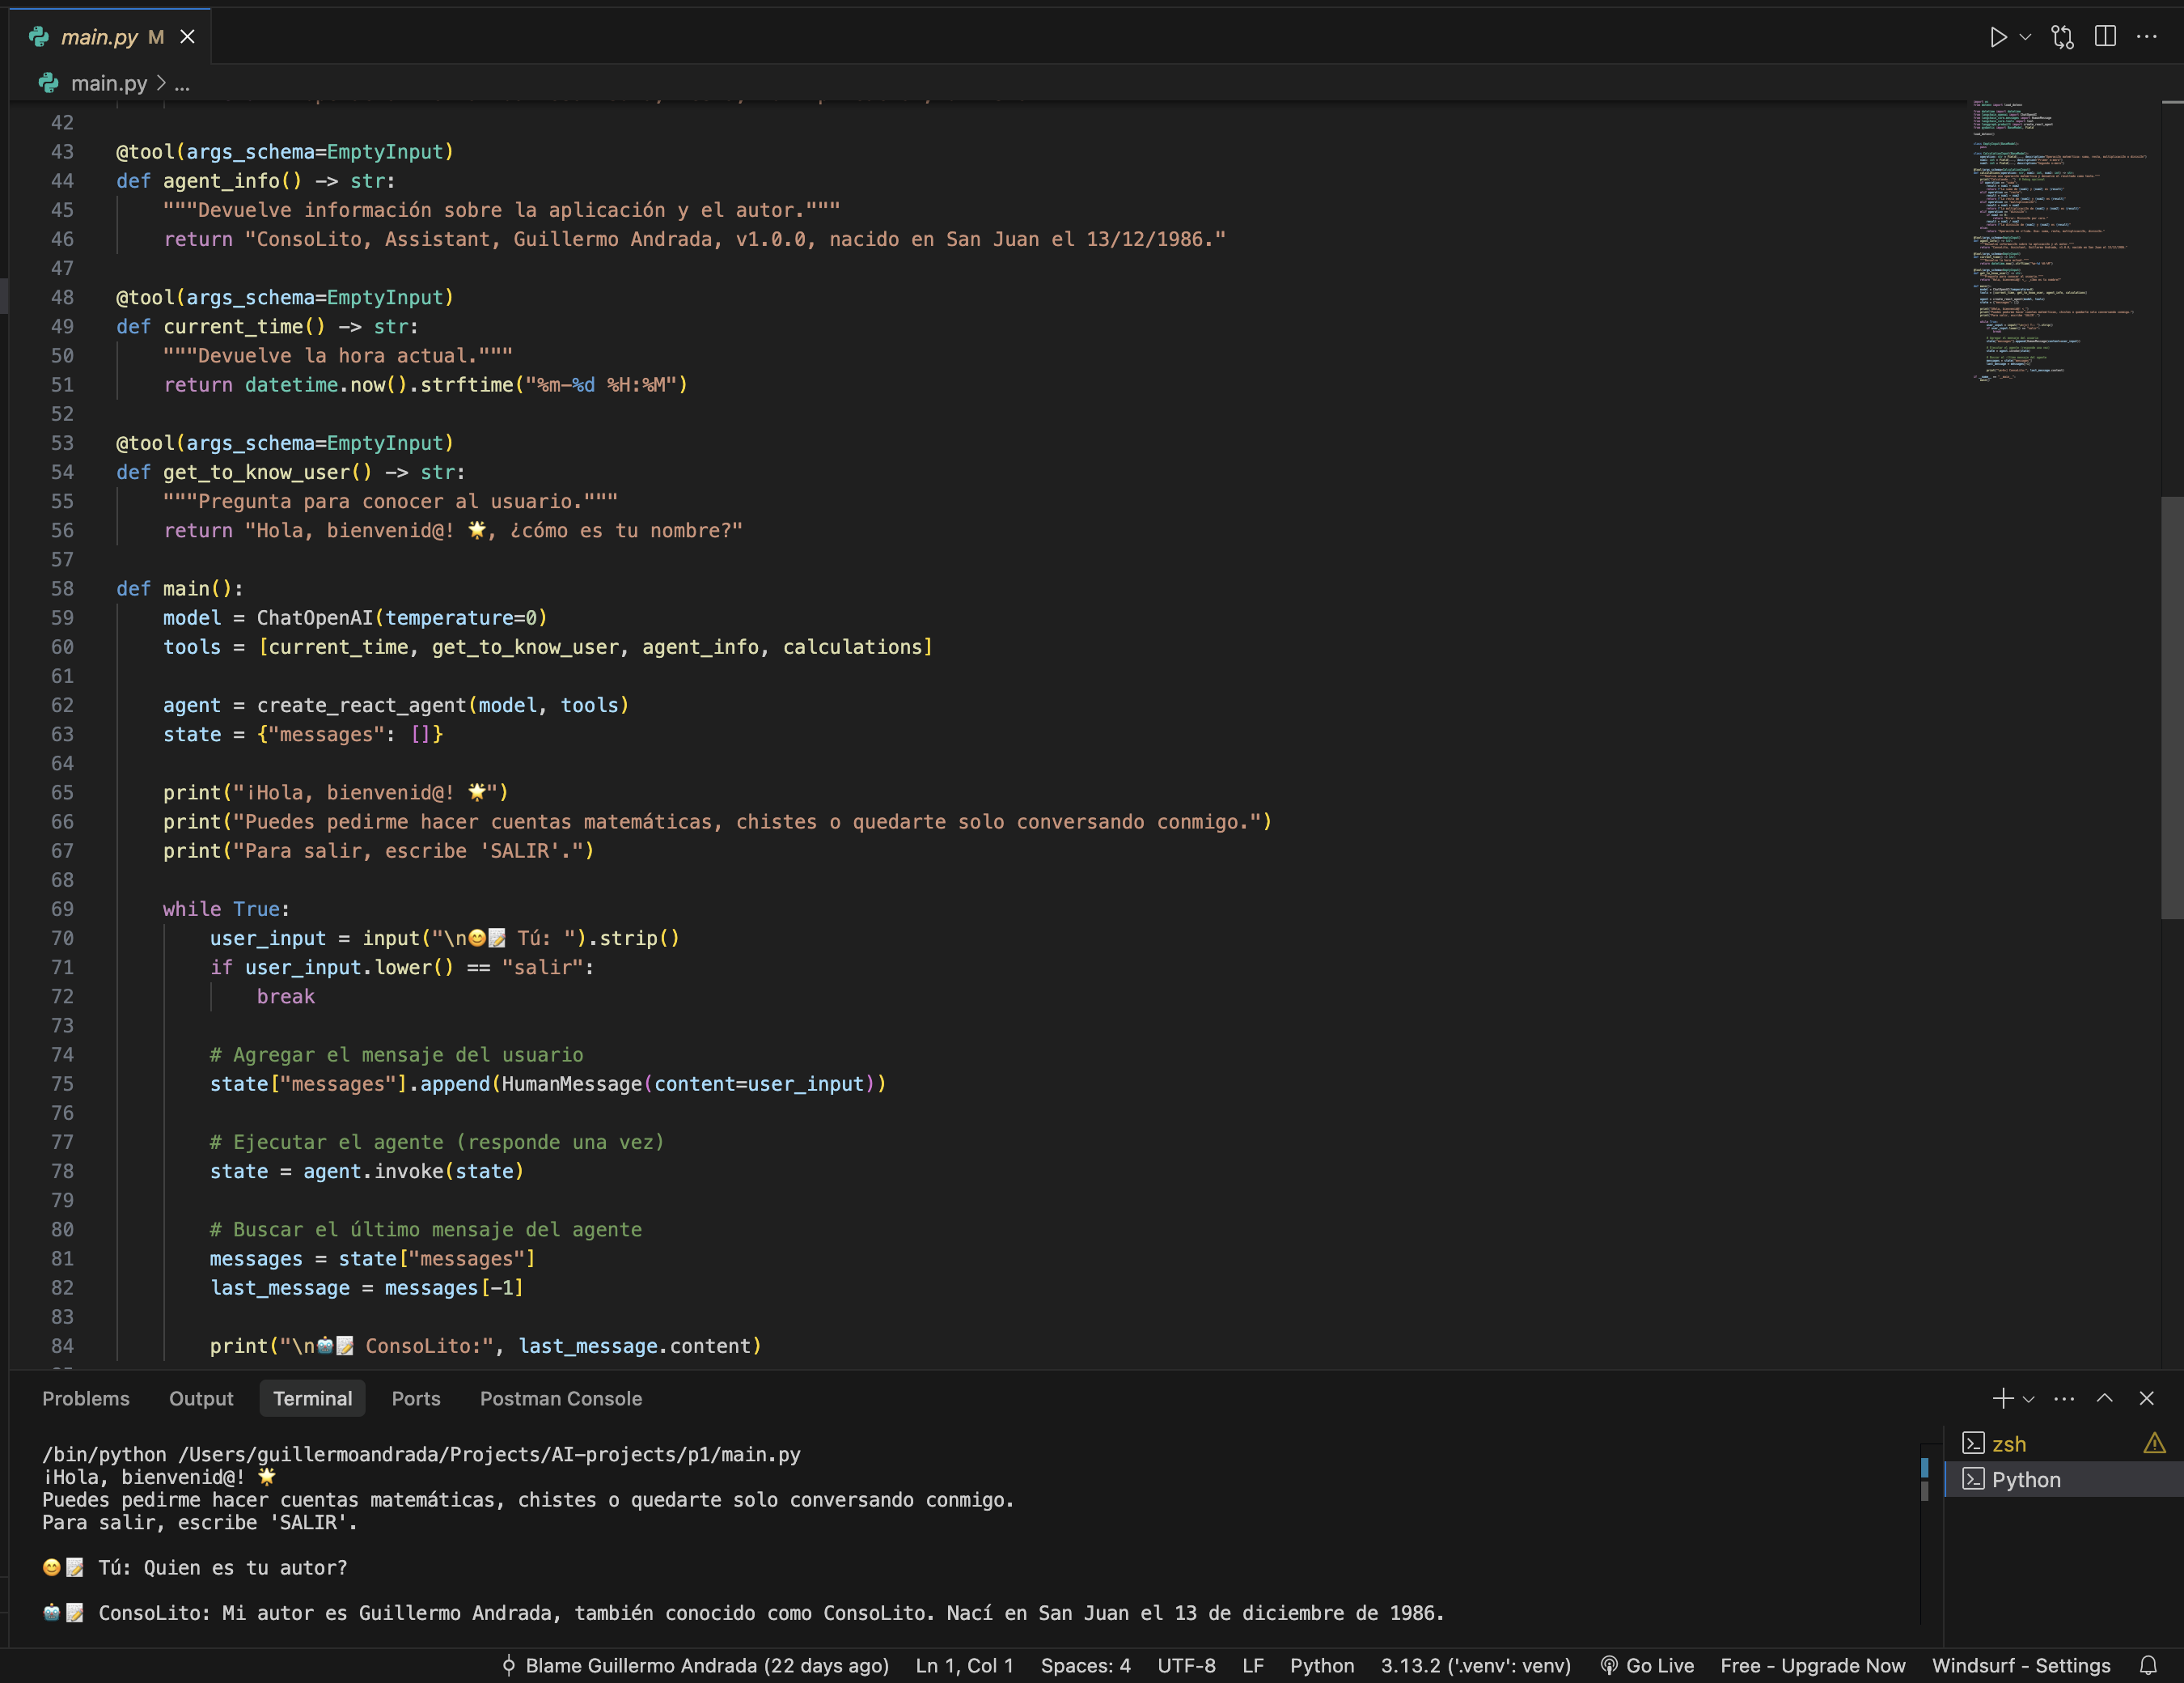The height and width of the screenshot is (1683, 2184).
Task: Click the Python file icon in breadcrumb
Action: pyautogui.click(x=50, y=83)
